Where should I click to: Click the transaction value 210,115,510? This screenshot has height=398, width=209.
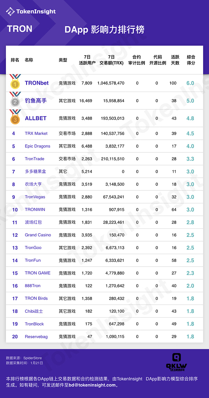112,159
